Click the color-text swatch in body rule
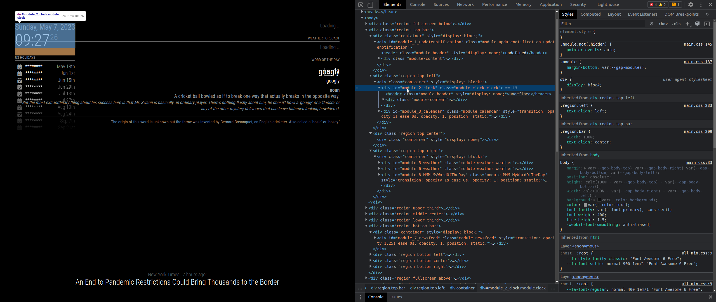Viewport: 716px width, 302px height. [x=585, y=205]
